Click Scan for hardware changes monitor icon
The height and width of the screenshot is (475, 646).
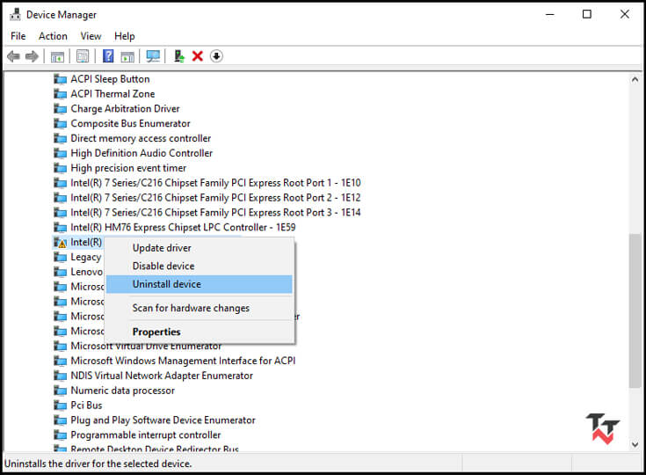click(x=153, y=56)
